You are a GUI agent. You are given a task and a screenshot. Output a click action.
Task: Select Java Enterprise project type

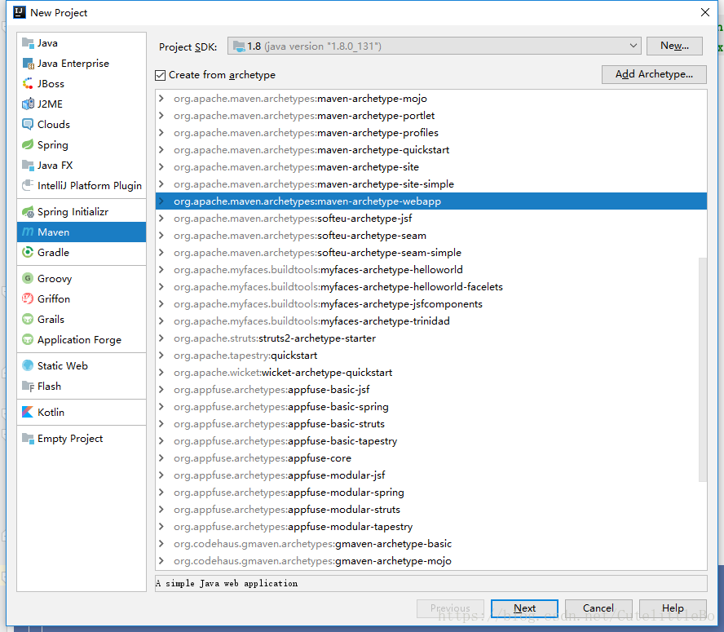pos(82,64)
